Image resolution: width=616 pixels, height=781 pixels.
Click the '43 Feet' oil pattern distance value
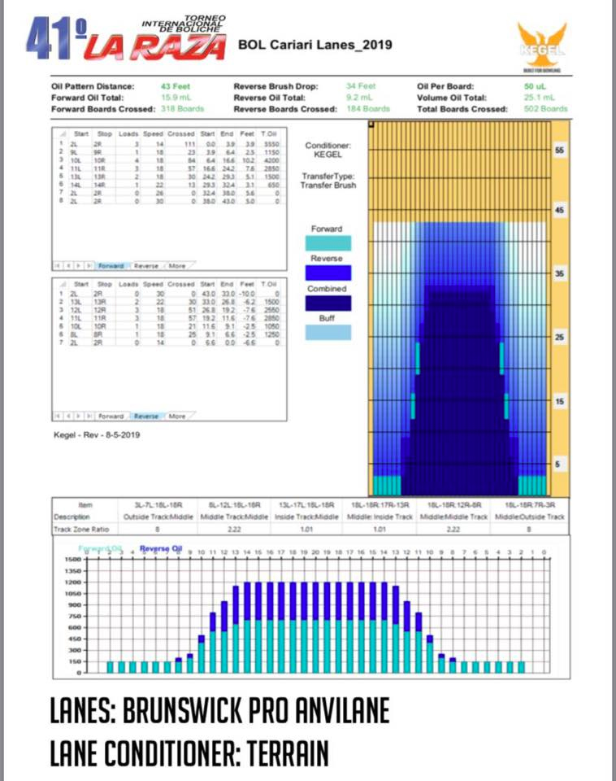click(x=176, y=86)
